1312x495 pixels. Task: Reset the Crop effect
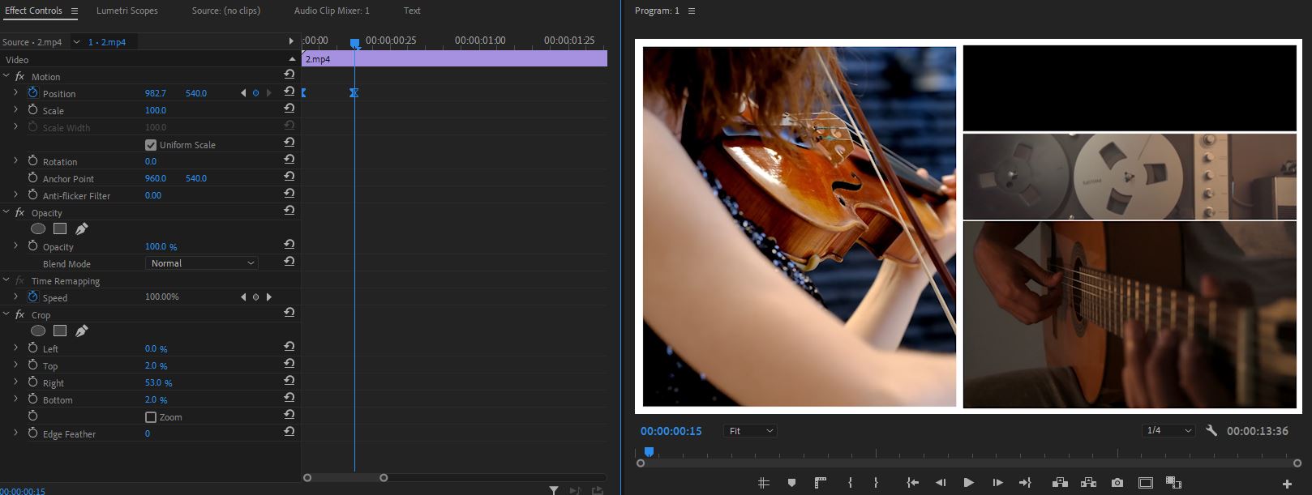[289, 313]
